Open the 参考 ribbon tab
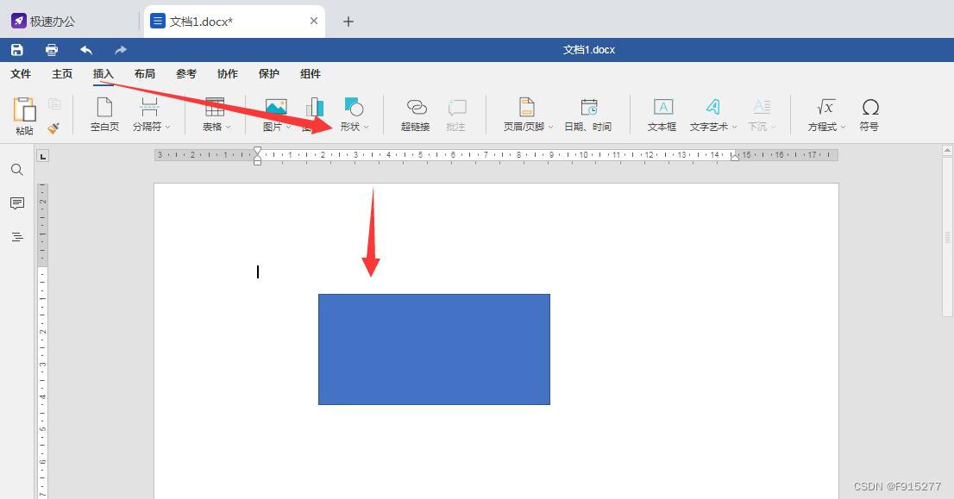 [x=186, y=73]
